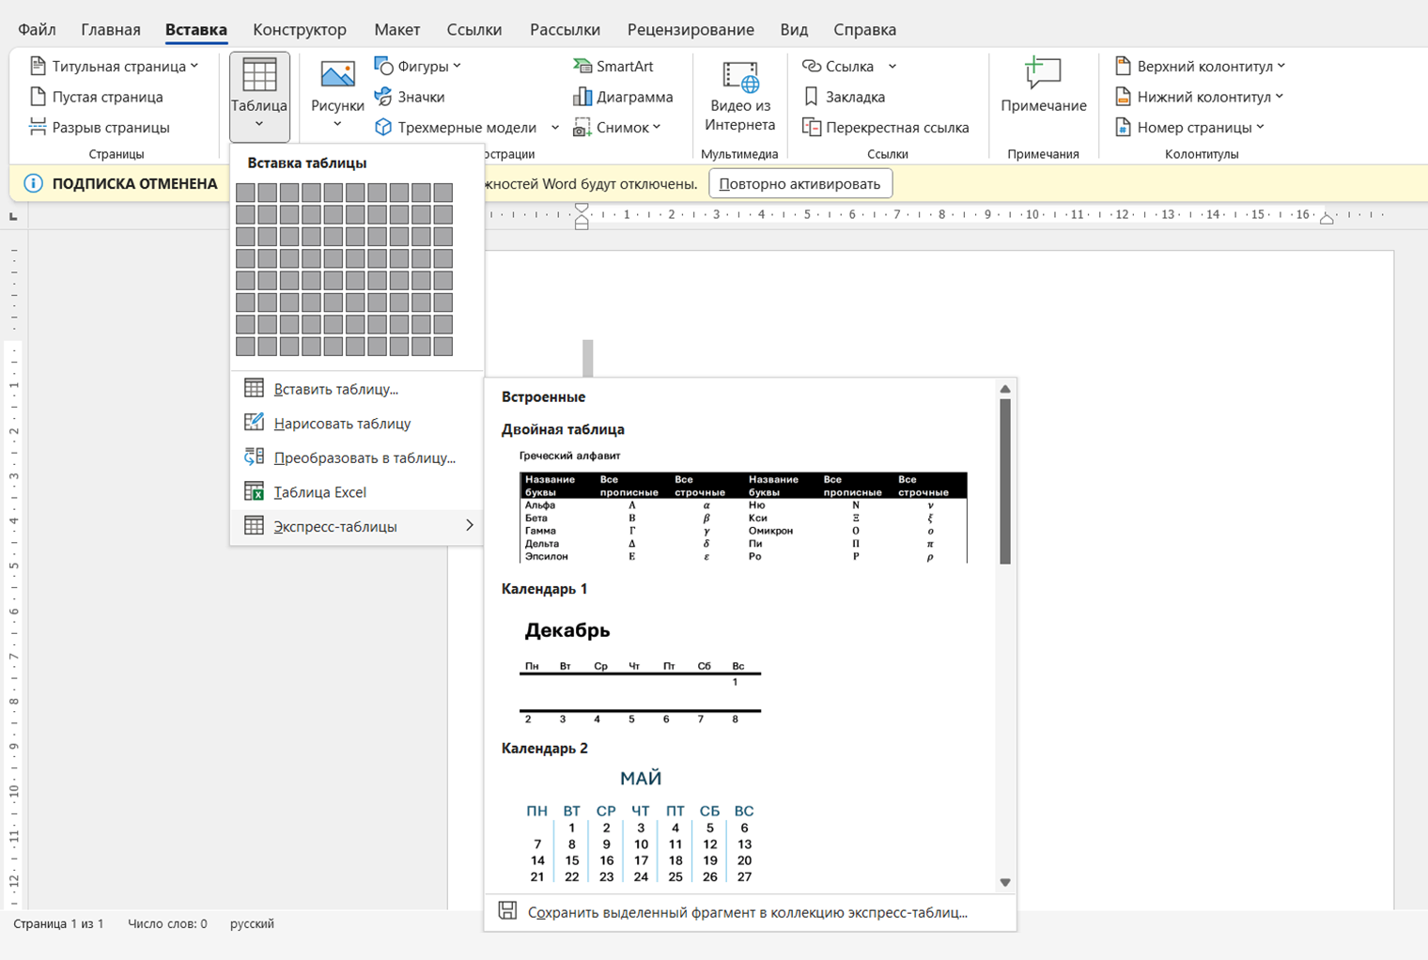
Task: Expand the Фигуры dropdown arrow
Action: [457, 66]
